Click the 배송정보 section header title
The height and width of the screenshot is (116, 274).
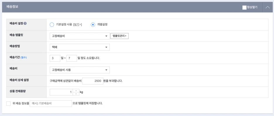click(x=12, y=7)
